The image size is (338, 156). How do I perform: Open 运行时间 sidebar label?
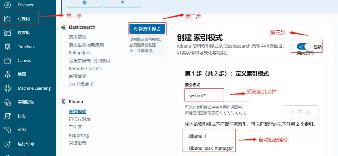pos(26,144)
